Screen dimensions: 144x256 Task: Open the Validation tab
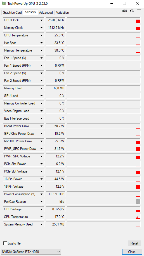tap(63, 13)
